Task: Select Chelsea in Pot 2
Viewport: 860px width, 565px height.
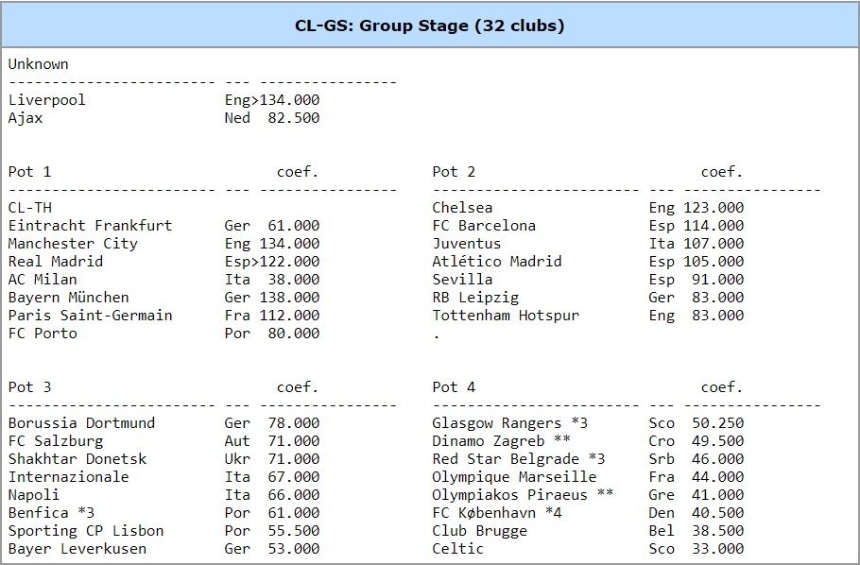Action: pyautogui.click(x=462, y=207)
